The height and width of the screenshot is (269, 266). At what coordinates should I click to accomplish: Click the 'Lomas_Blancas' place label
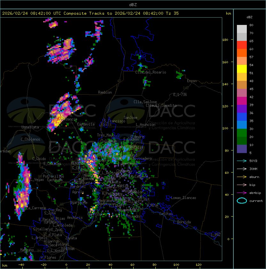tap(184, 198)
